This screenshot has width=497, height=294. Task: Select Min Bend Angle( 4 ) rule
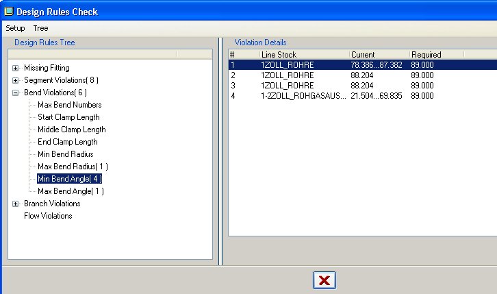(x=69, y=179)
